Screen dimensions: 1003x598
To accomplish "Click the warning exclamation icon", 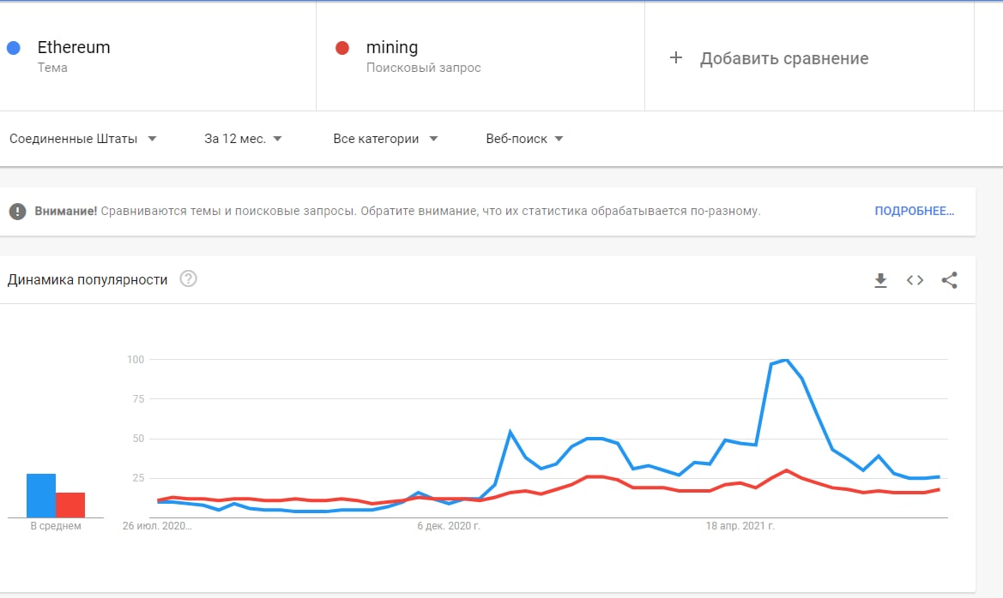I will (x=17, y=212).
